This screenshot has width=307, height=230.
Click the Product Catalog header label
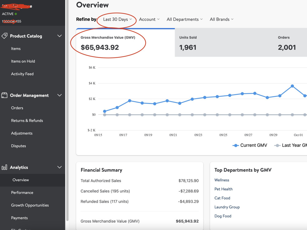click(26, 36)
